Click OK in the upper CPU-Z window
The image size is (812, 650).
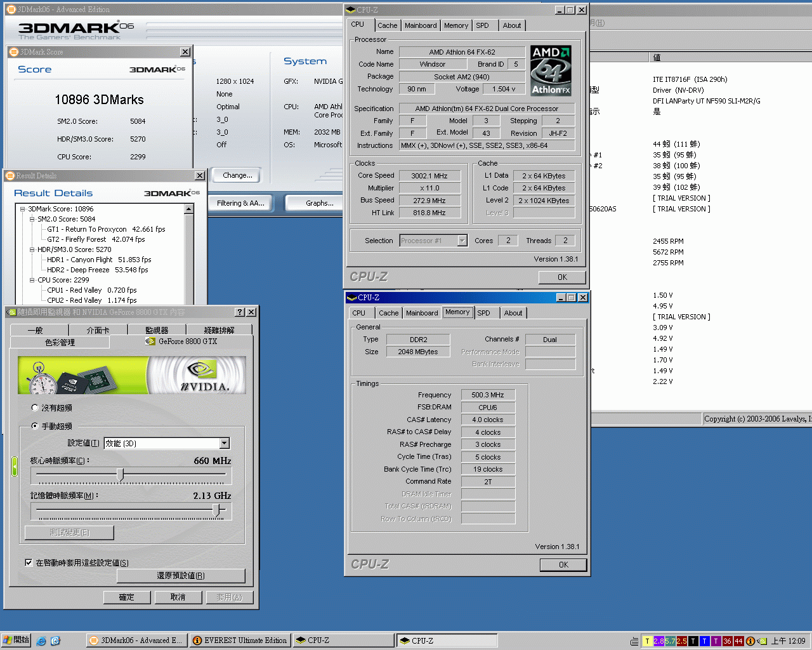point(562,277)
